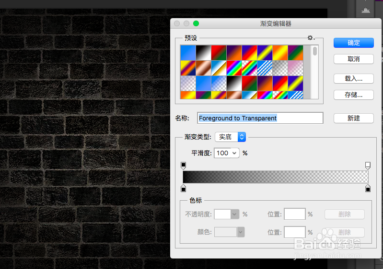Load gradients via 载入...

pyautogui.click(x=353, y=79)
